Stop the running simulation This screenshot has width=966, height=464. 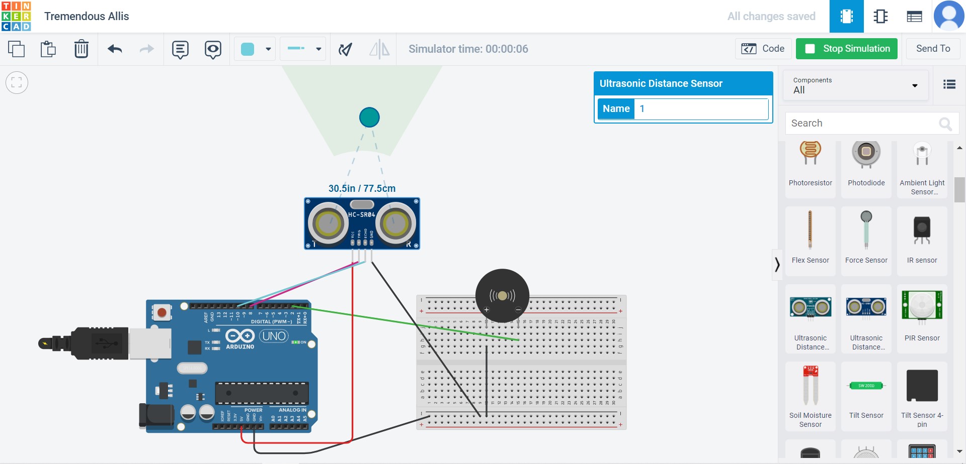tap(847, 49)
